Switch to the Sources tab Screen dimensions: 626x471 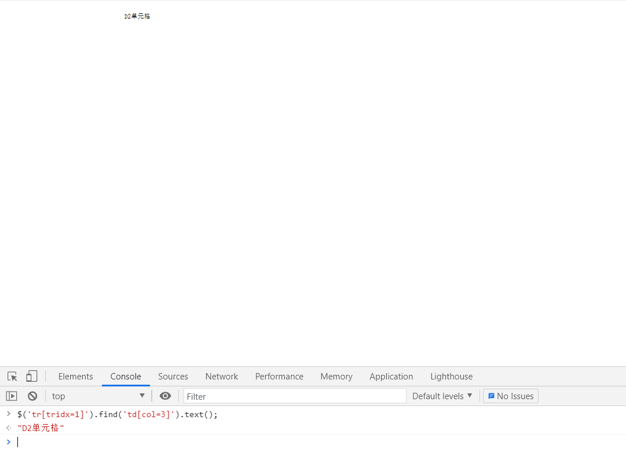[x=173, y=377]
